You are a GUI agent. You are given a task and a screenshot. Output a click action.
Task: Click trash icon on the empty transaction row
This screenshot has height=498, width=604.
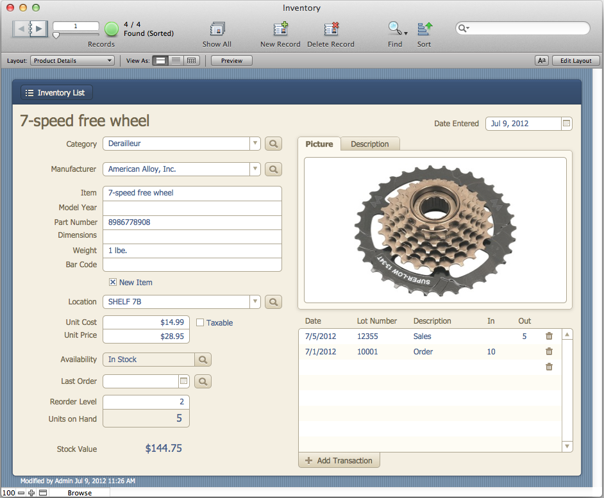(x=549, y=367)
